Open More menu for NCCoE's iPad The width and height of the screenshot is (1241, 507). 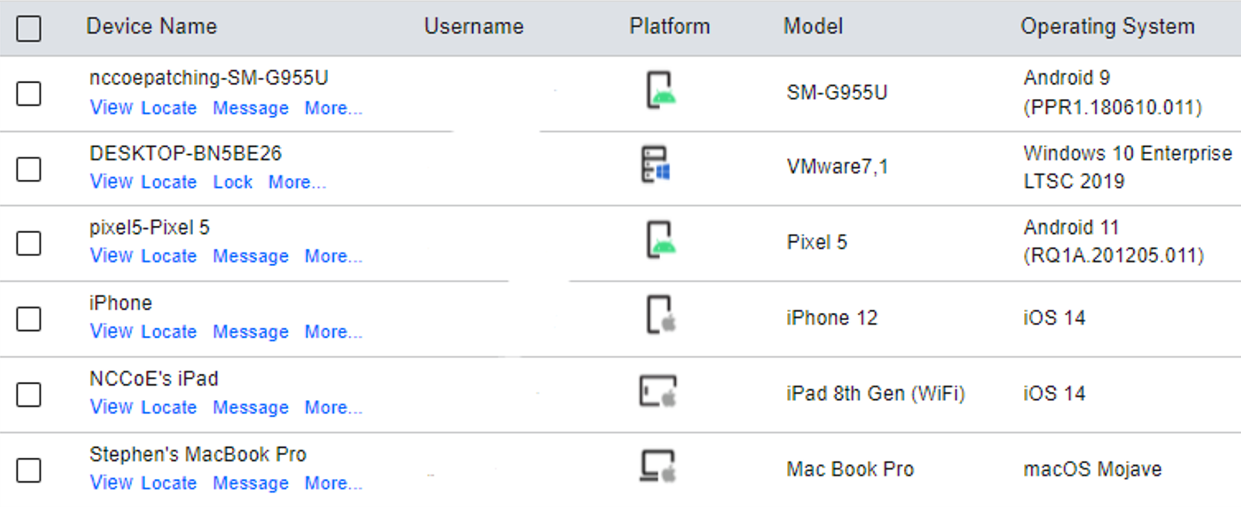[x=333, y=408]
